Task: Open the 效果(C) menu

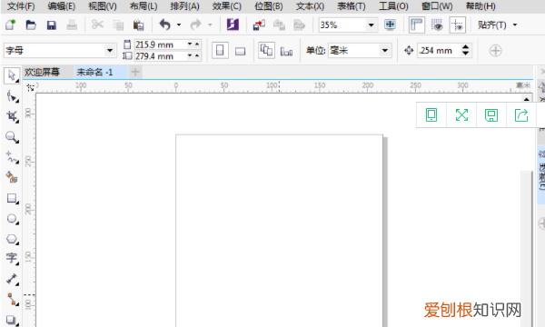Action: tap(226, 6)
